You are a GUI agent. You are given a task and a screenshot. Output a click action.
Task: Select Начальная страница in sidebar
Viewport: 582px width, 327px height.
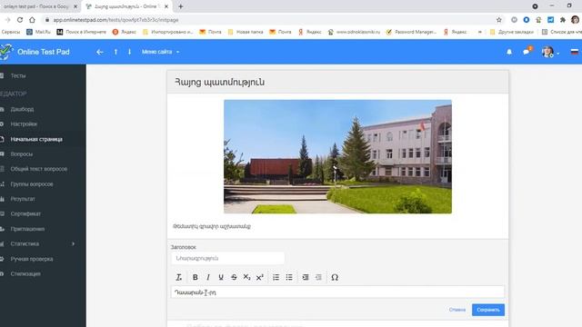click(x=36, y=139)
